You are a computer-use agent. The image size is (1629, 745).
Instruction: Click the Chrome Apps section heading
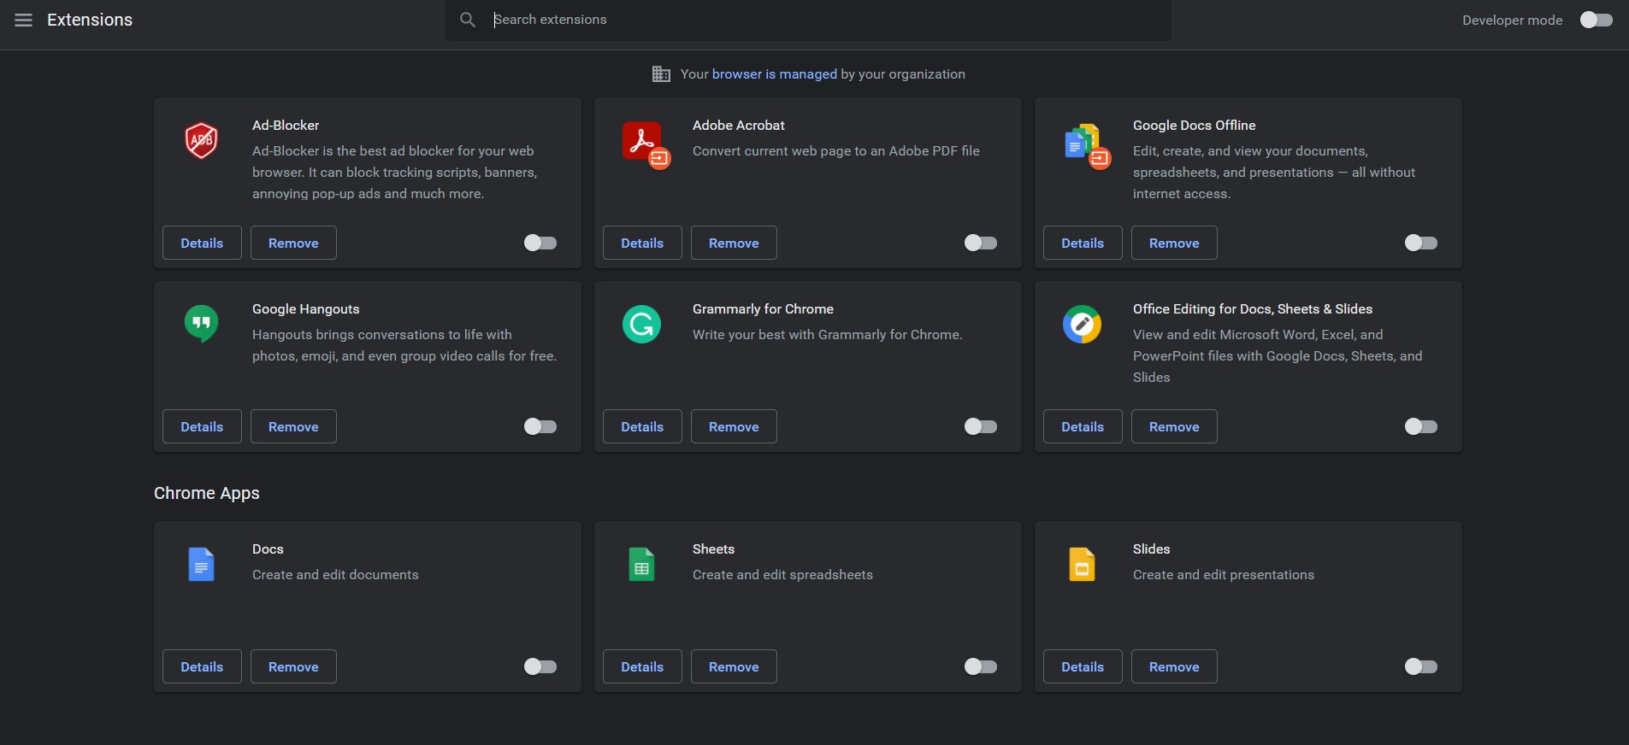207,493
